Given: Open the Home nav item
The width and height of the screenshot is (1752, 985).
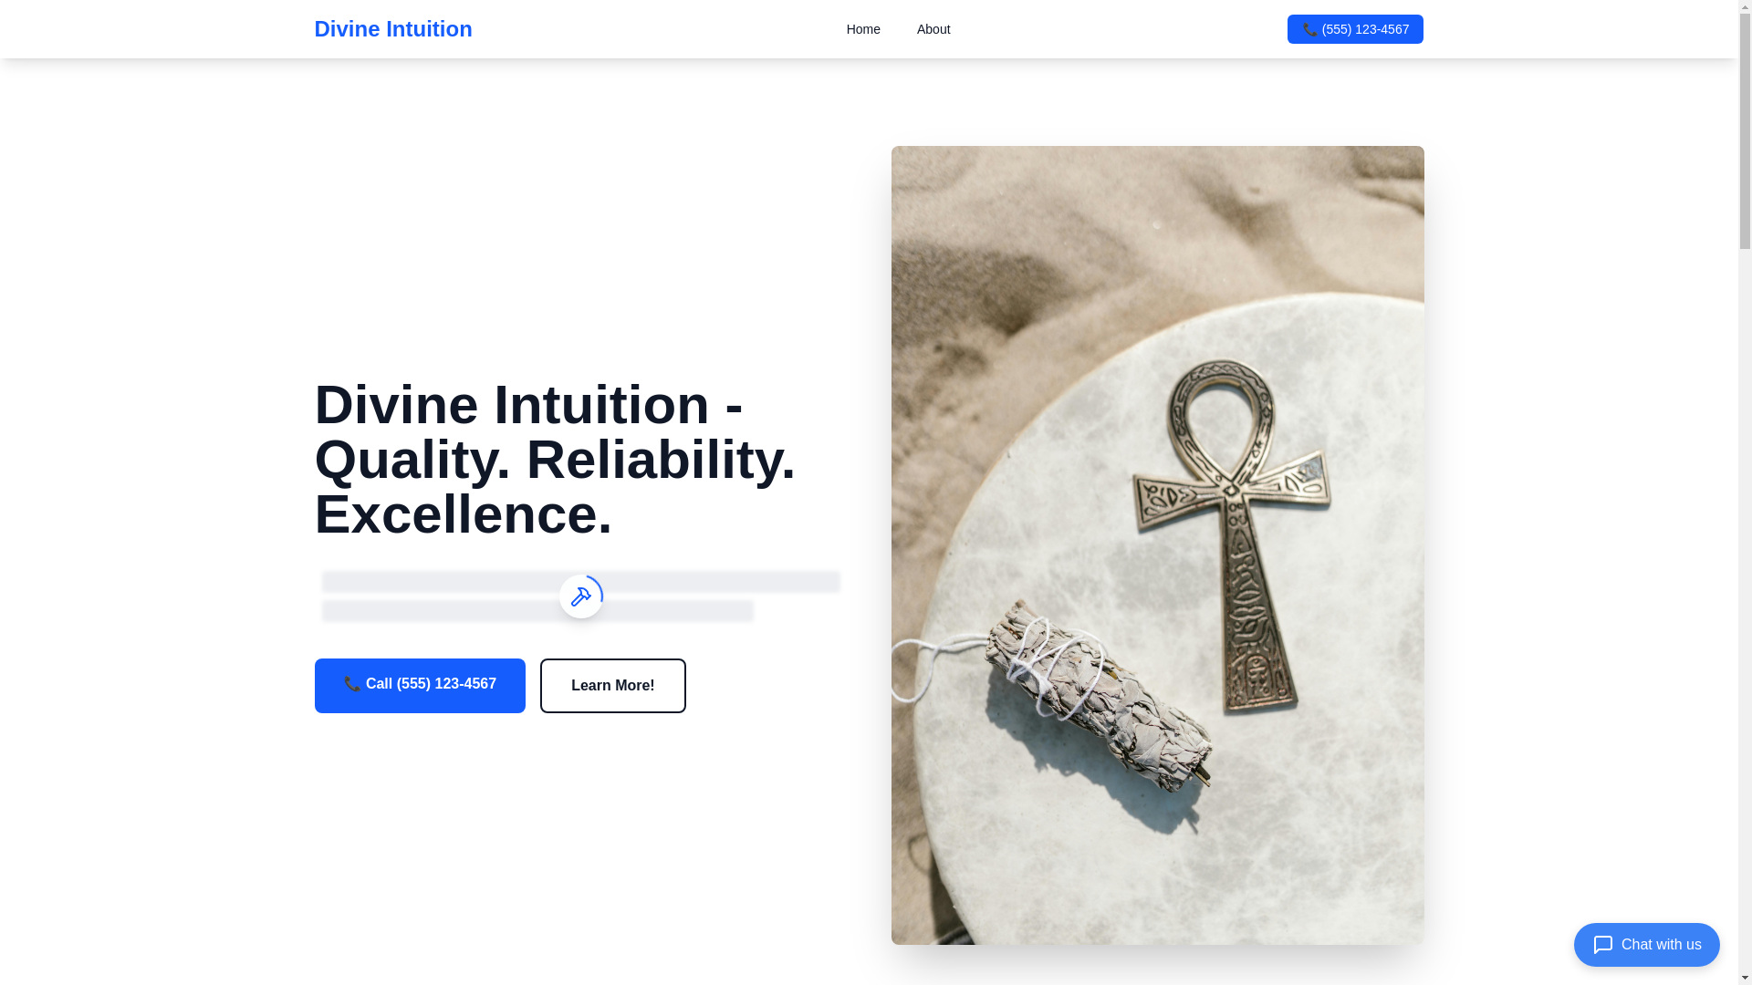Looking at the screenshot, I should (863, 29).
